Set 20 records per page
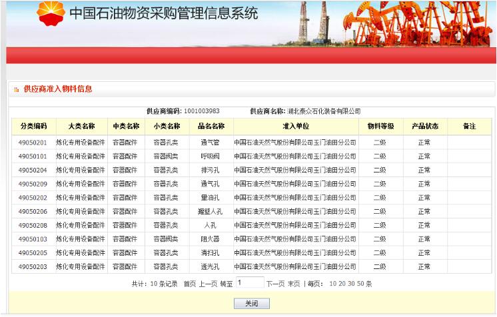This screenshot has width=497, height=317. pos(342,284)
